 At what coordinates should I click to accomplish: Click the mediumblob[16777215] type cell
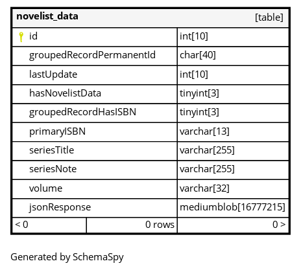(x=233, y=208)
